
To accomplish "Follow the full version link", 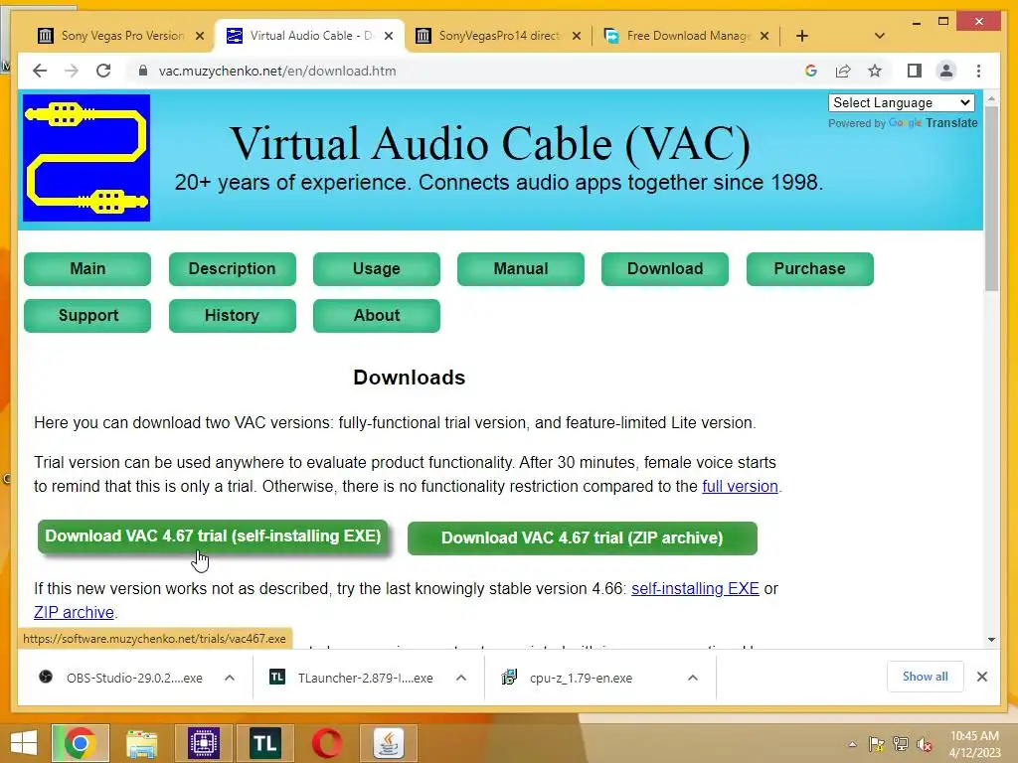I will (x=740, y=486).
